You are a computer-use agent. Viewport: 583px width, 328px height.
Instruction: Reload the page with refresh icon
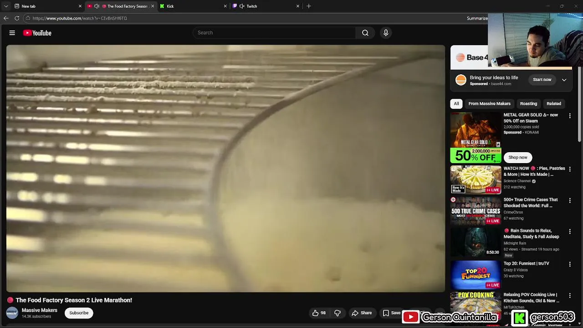click(x=17, y=18)
